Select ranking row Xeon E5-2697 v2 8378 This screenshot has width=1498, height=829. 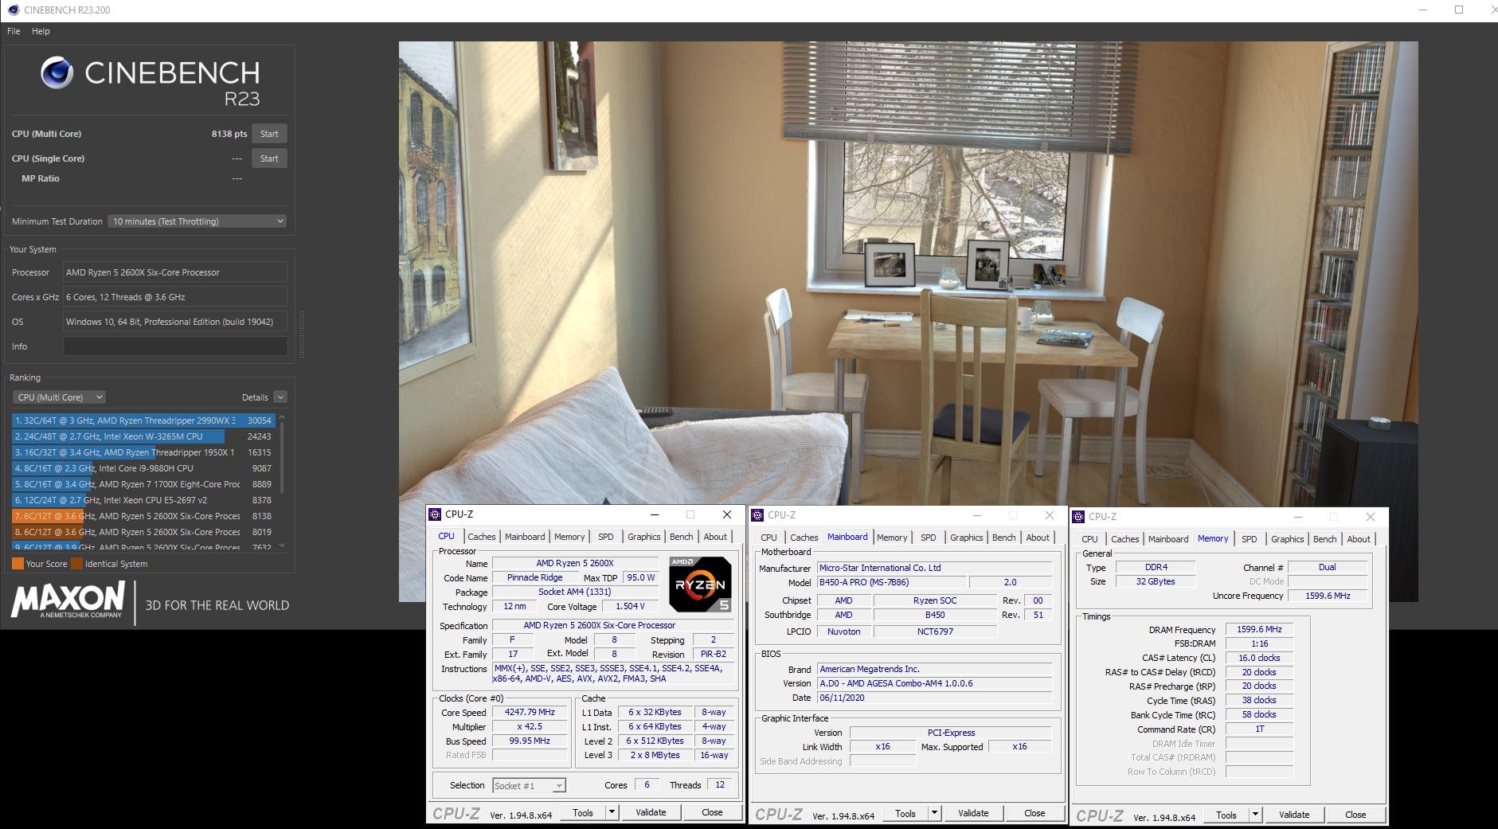(143, 500)
